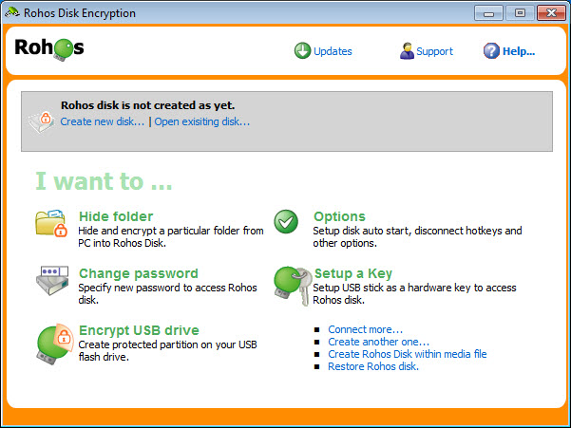Click the Support person icon
The width and height of the screenshot is (571, 428).
408,51
